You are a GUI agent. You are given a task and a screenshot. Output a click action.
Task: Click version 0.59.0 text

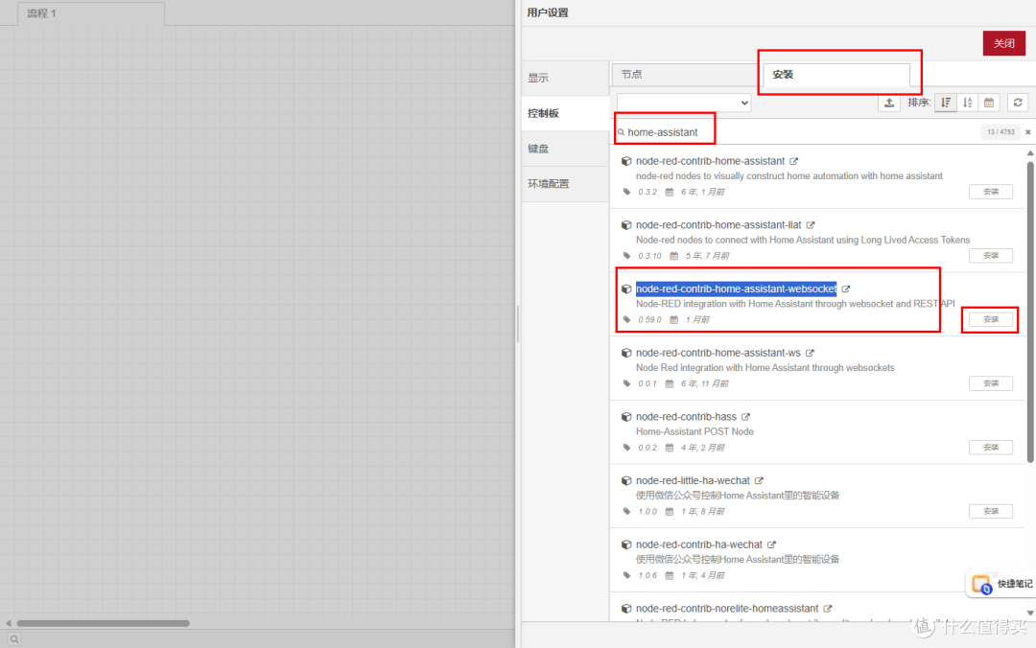tap(649, 320)
